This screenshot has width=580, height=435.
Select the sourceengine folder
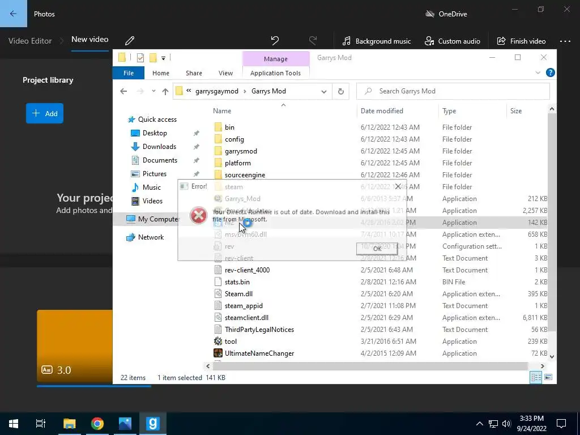(245, 174)
